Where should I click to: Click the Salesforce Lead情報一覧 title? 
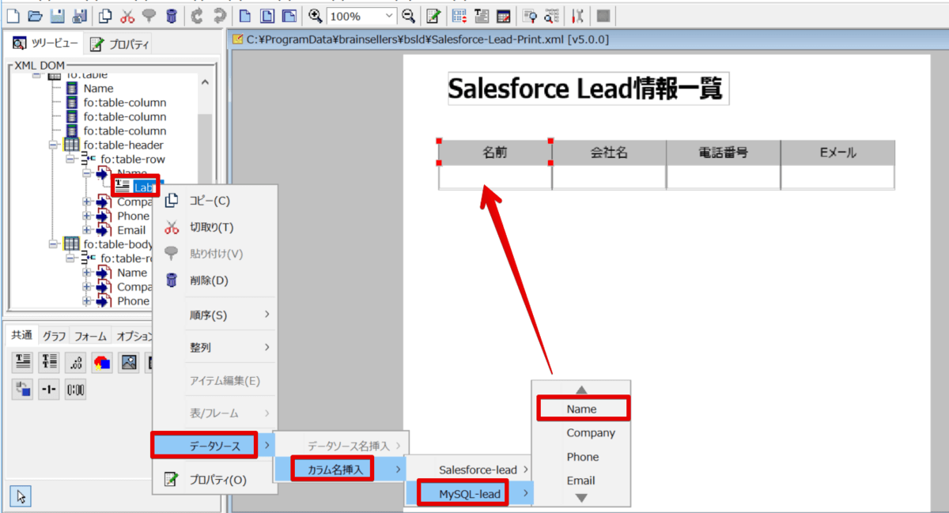pos(588,89)
